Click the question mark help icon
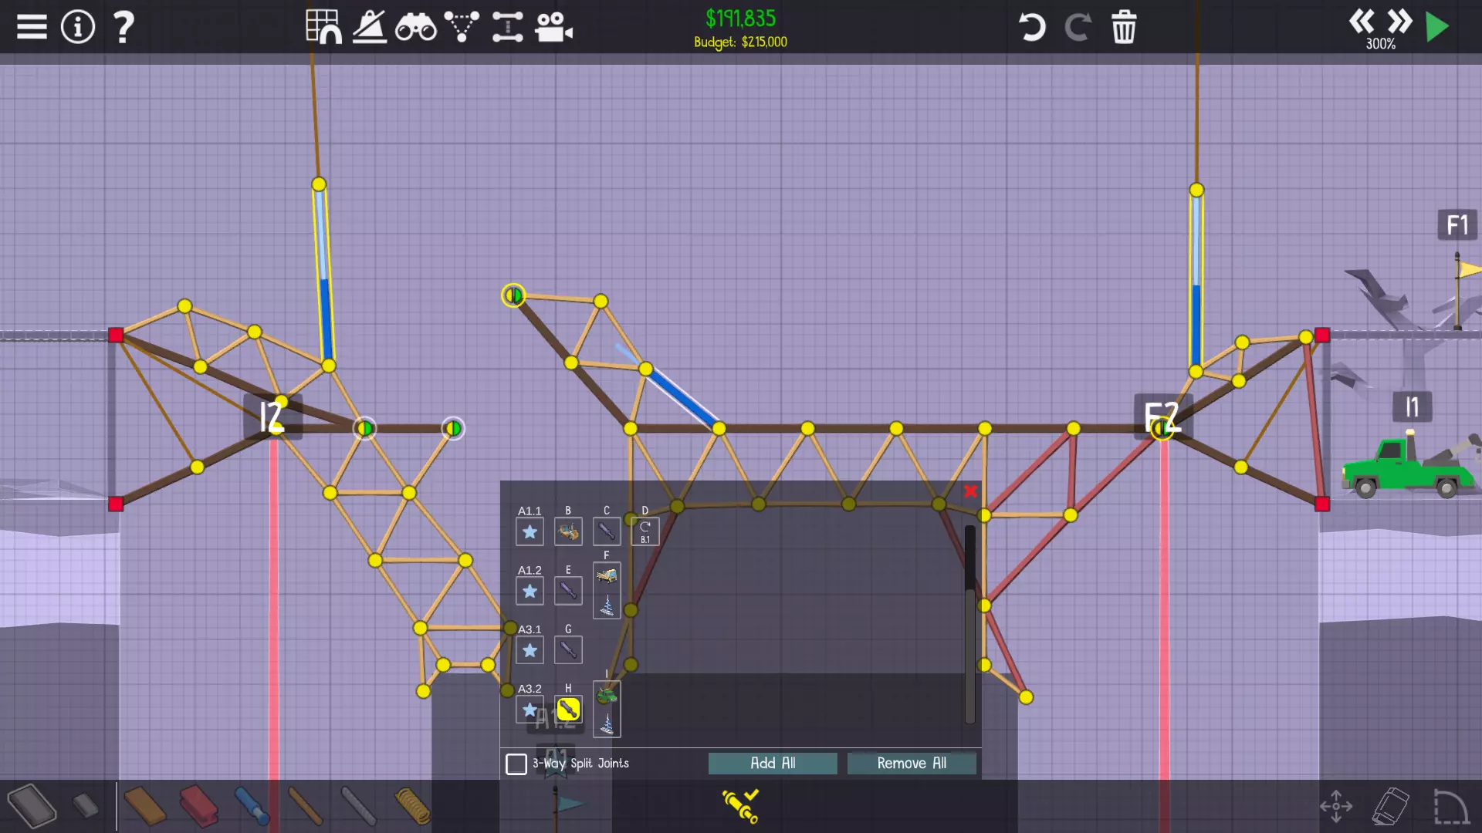 (x=123, y=27)
